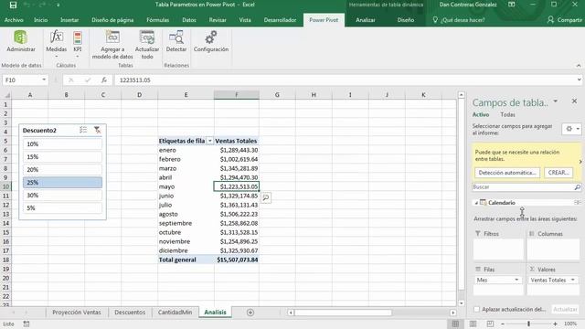This screenshot has width=585, height=329.
Task: Open the Analizar ribbon tab
Action: pyautogui.click(x=366, y=20)
